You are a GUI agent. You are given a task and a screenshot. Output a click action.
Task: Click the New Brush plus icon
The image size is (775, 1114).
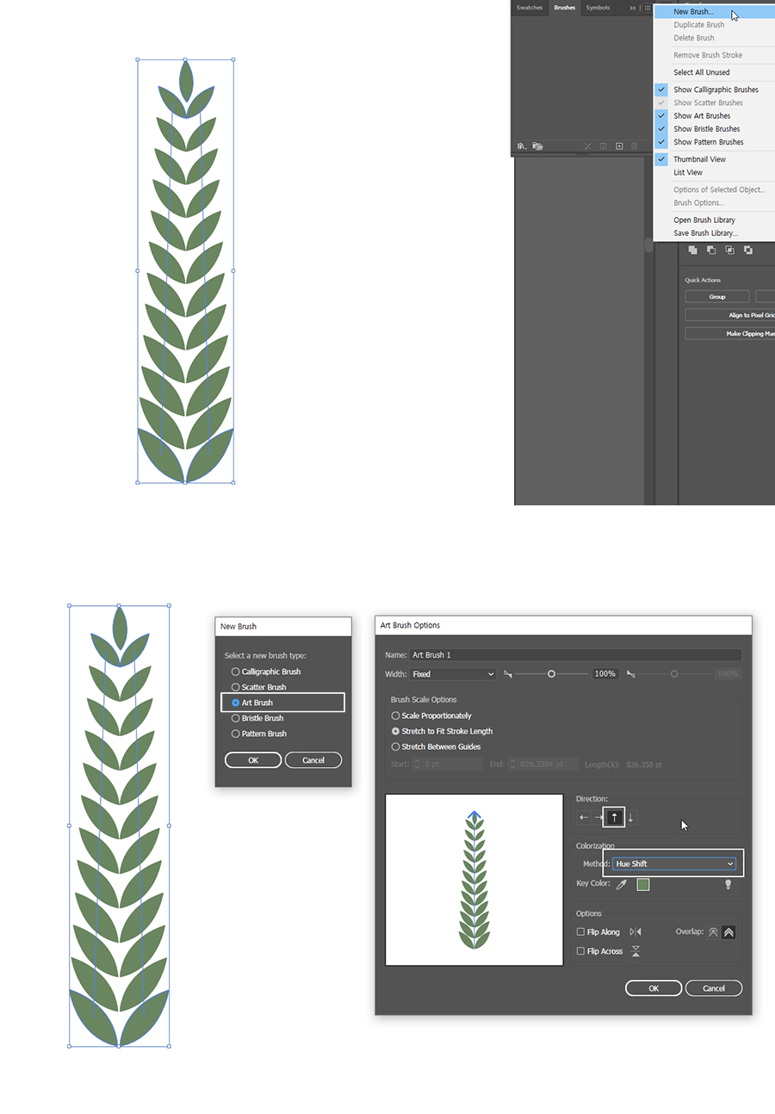pyautogui.click(x=619, y=146)
